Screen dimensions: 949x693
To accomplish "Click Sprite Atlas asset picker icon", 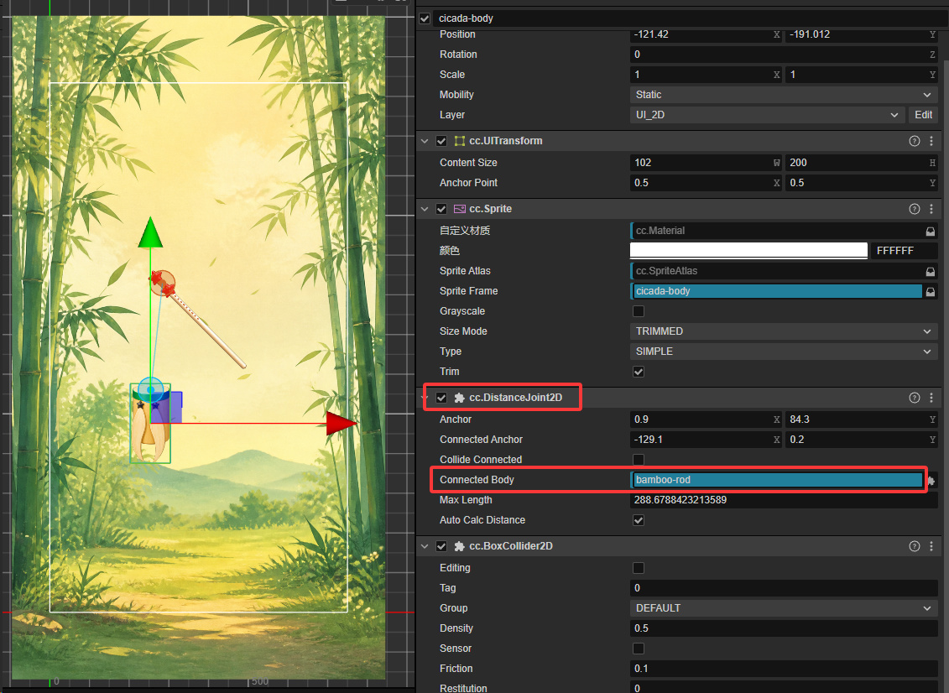I will [931, 272].
